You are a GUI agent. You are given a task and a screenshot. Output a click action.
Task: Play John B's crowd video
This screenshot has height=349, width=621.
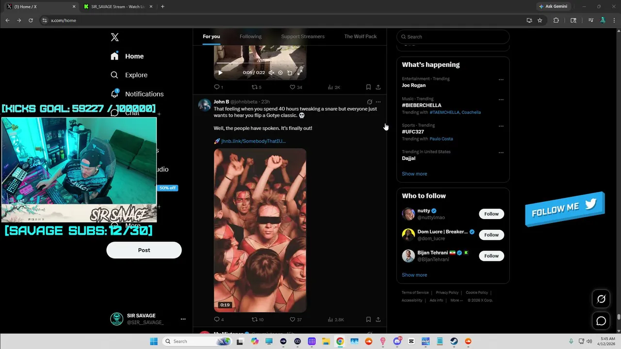[260, 230]
